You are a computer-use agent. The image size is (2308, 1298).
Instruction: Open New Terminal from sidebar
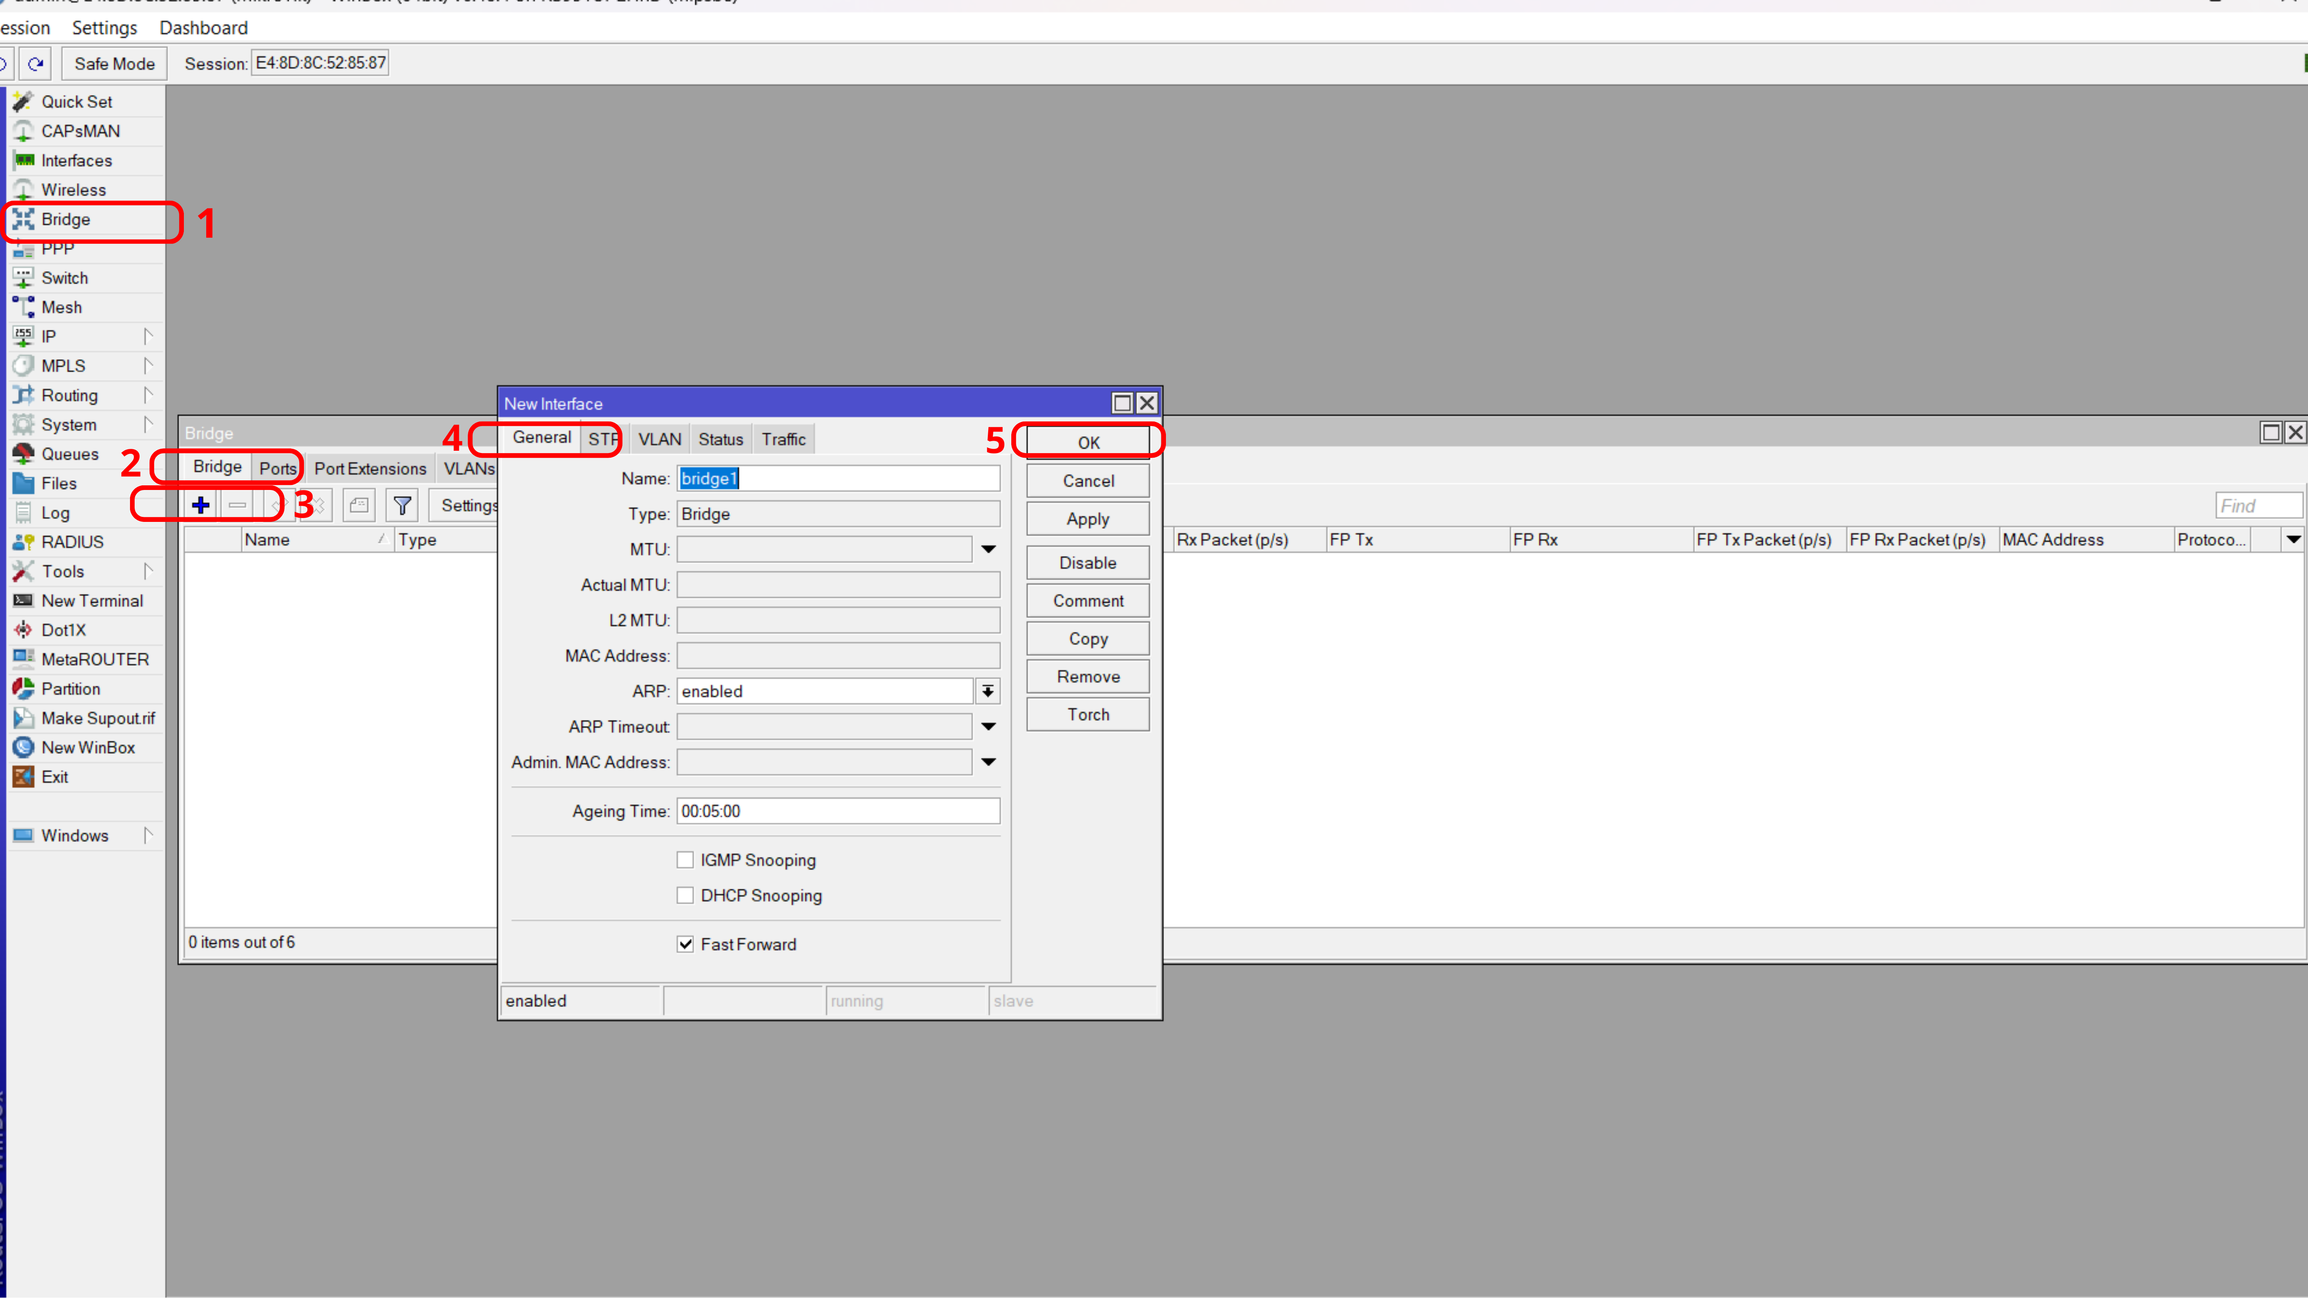(92, 601)
